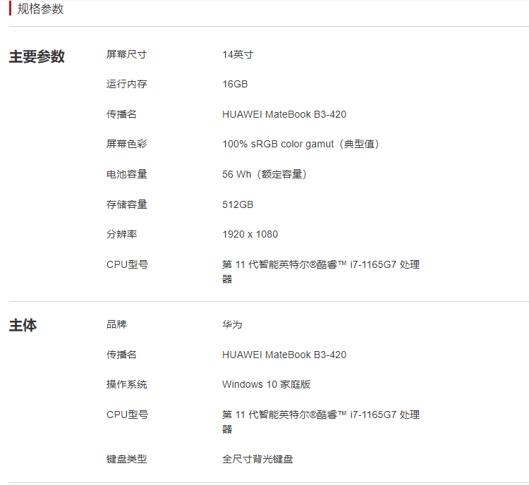This screenshot has height=485, width=529.
Task: Click the 规格参数 section heading
Action: [x=40, y=8]
